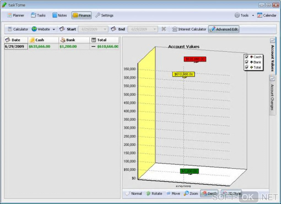Viewport: 281px width, 204px height.
Task: Sort by the Total column header
Action: (104, 40)
